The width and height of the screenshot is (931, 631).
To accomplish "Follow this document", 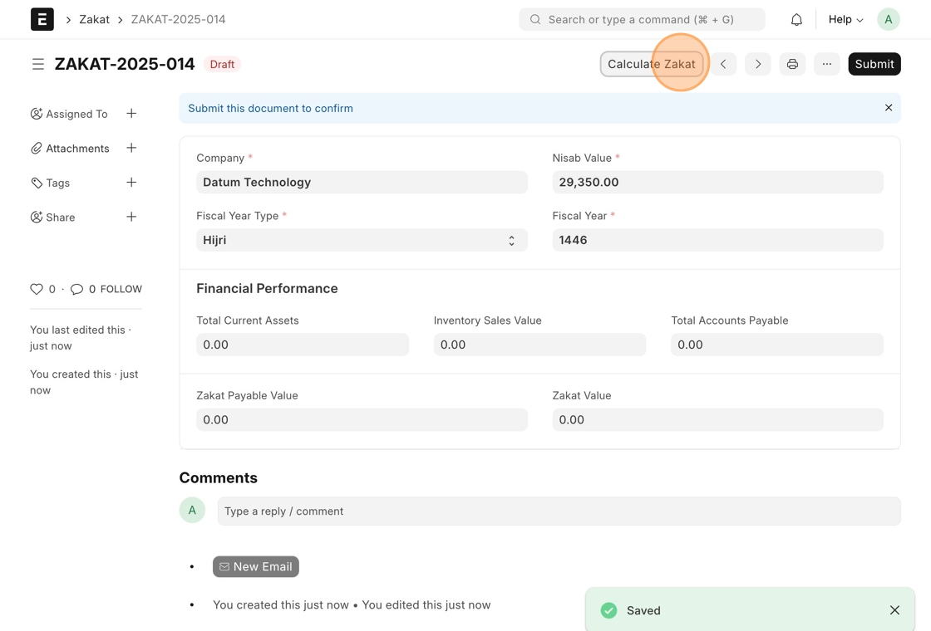I will 121,289.
